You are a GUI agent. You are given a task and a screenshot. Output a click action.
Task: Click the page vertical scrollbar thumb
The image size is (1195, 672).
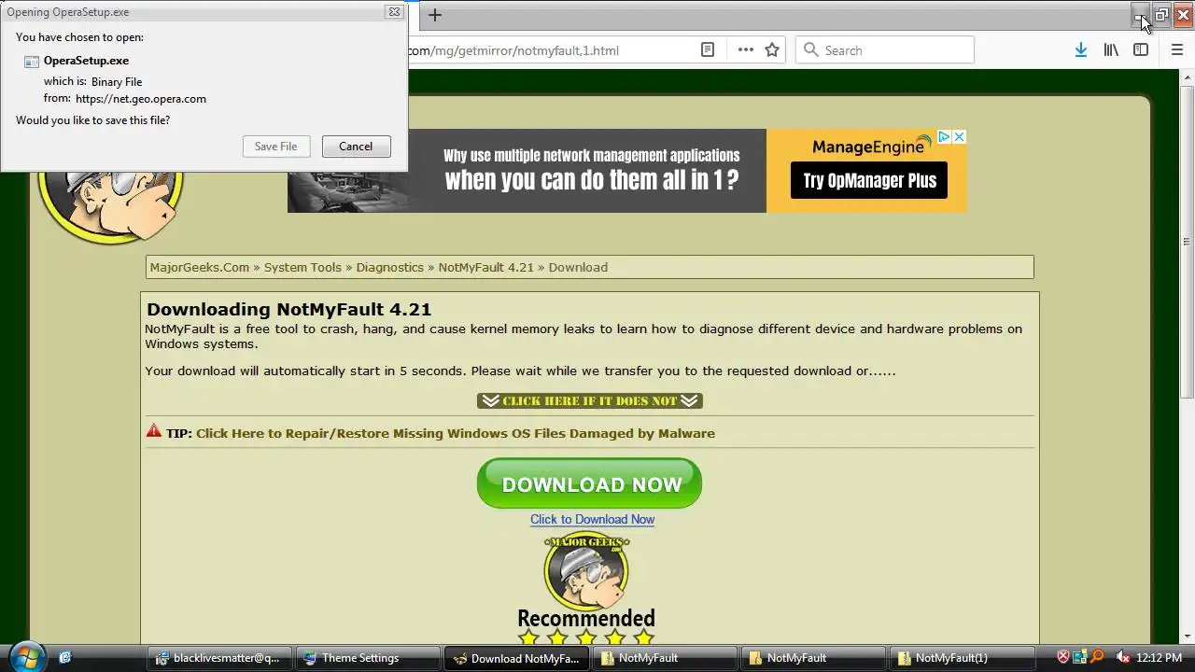coord(1187,243)
